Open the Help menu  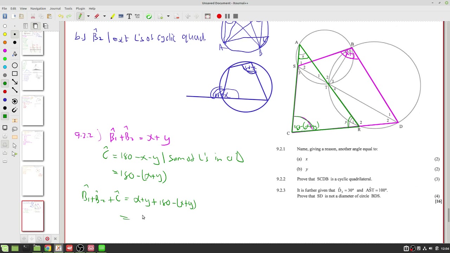pos(92,8)
